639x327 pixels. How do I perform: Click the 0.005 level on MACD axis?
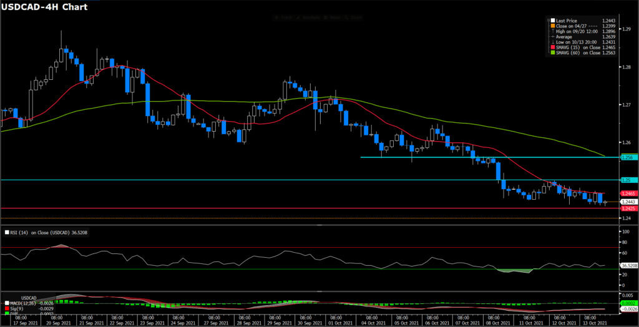click(628, 295)
